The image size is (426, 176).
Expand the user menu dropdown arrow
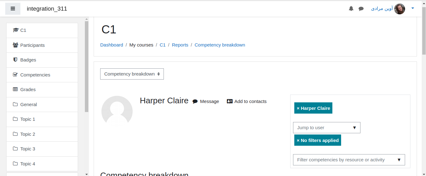[x=413, y=8]
